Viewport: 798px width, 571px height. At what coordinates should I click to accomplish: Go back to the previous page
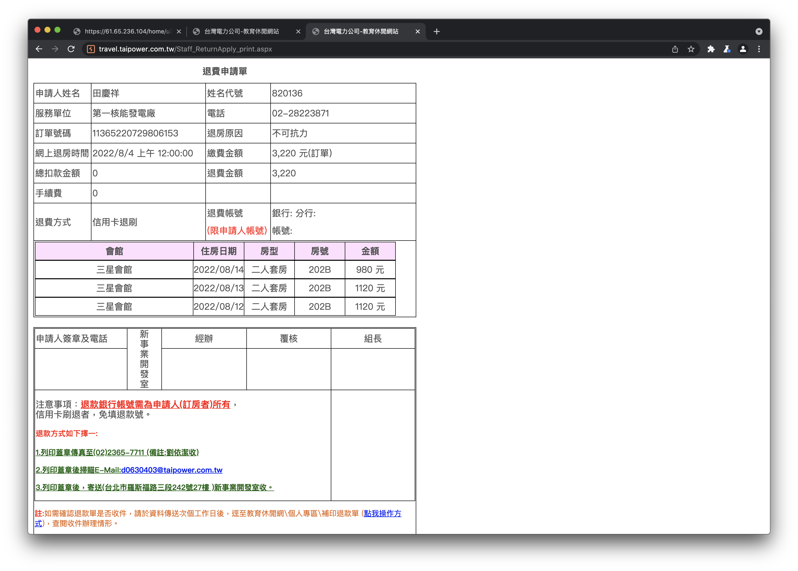pos(39,49)
